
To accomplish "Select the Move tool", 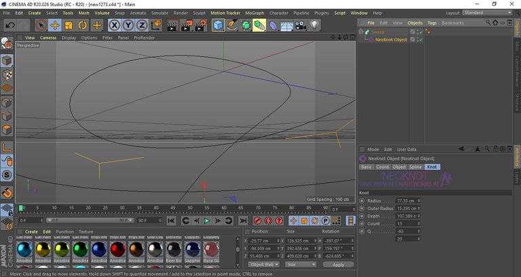I will pos(55,25).
